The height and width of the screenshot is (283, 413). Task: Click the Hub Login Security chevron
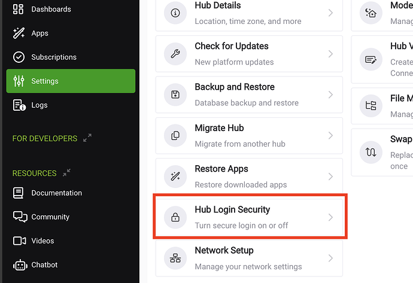coord(330,218)
